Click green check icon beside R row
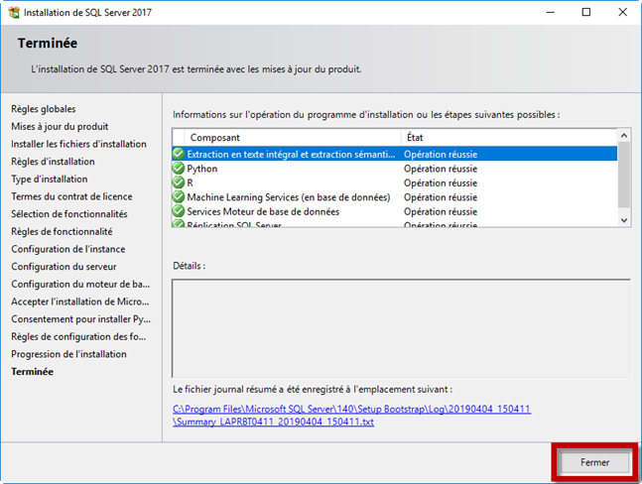 pyautogui.click(x=179, y=182)
